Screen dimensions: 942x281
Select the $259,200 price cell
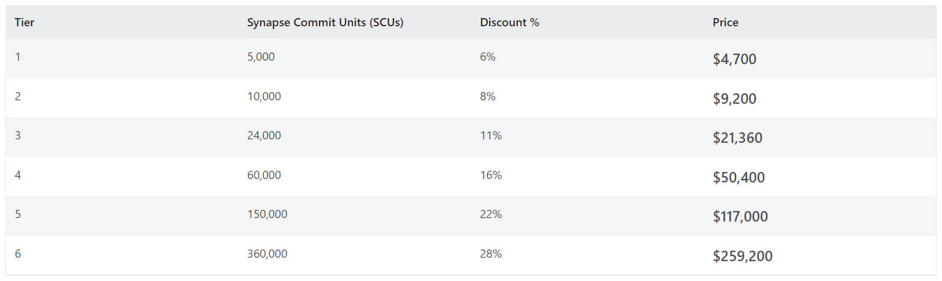[x=742, y=256]
